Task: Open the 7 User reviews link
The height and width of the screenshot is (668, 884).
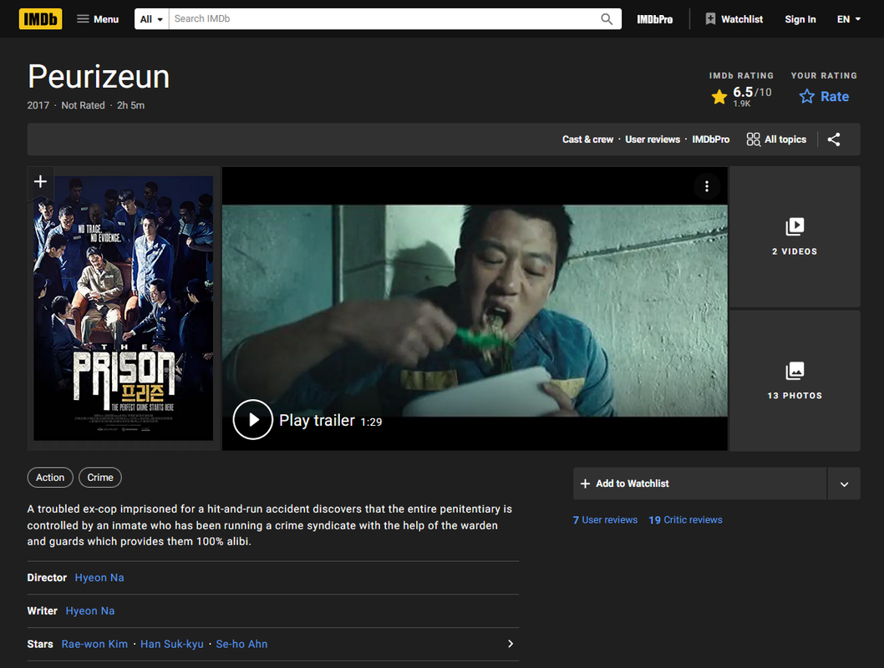Action: pyautogui.click(x=605, y=520)
